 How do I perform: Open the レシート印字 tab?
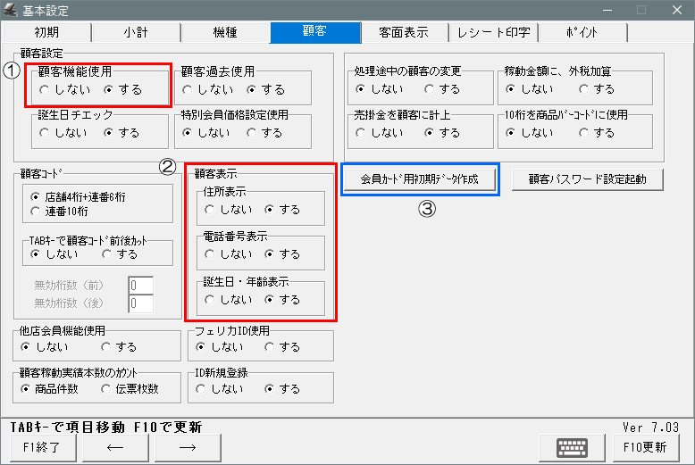coord(493,33)
